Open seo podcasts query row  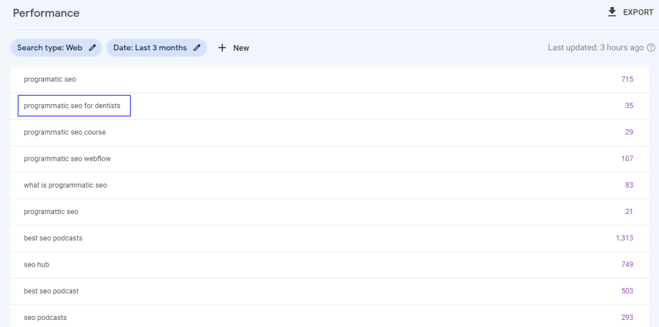(324, 316)
